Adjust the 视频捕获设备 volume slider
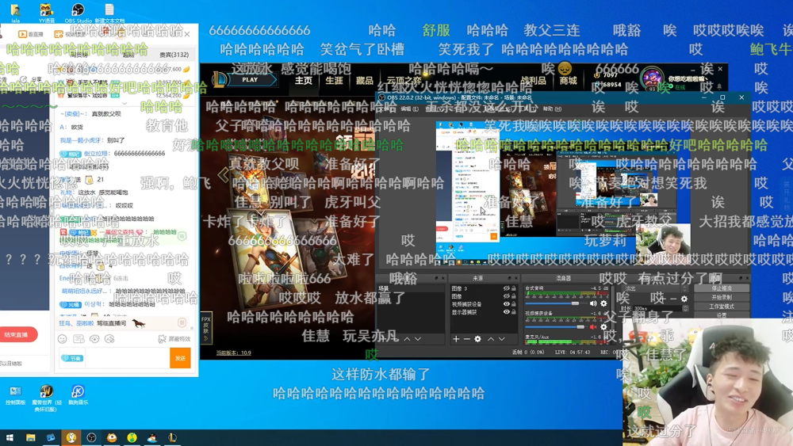This screenshot has height=446, width=793. pyautogui.click(x=555, y=327)
